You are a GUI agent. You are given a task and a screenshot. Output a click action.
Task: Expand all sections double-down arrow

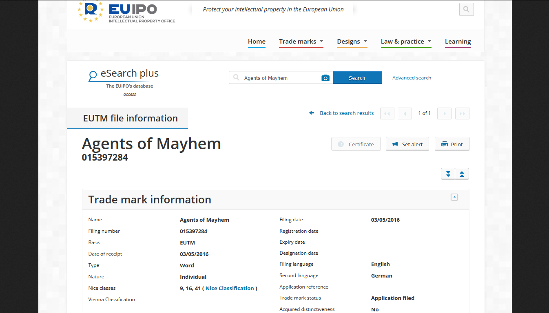[x=448, y=174]
